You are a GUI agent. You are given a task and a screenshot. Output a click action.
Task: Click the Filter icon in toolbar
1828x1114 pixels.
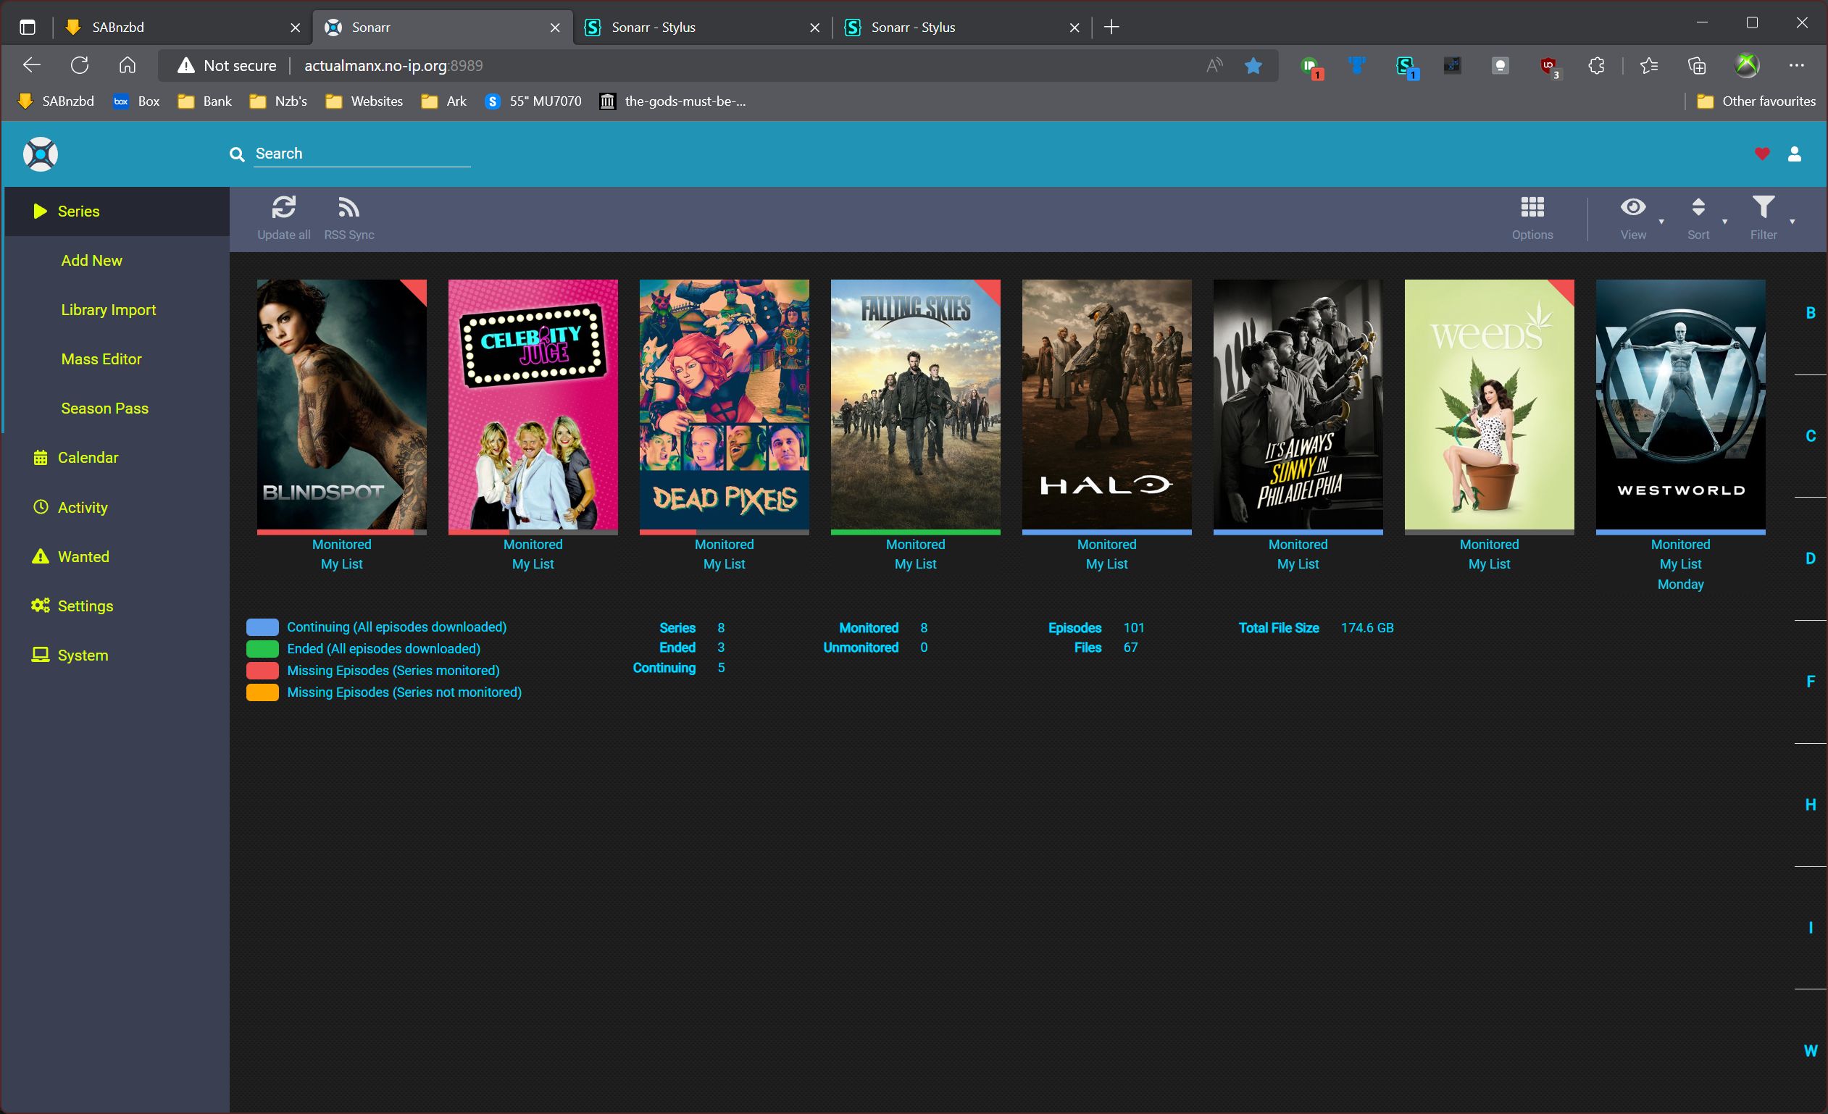(x=1763, y=209)
